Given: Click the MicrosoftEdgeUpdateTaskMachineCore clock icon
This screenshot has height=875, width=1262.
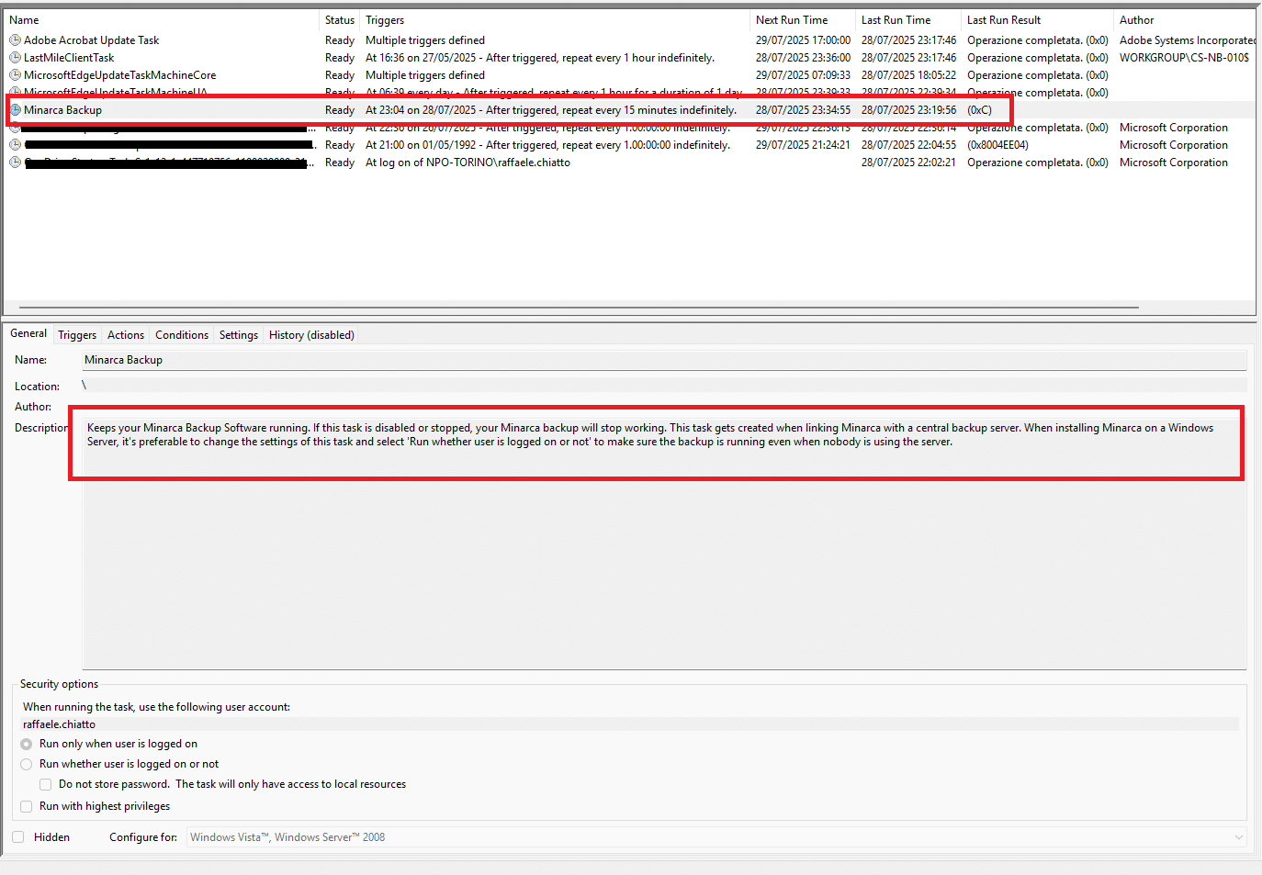Looking at the screenshot, I should click(x=15, y=75).
